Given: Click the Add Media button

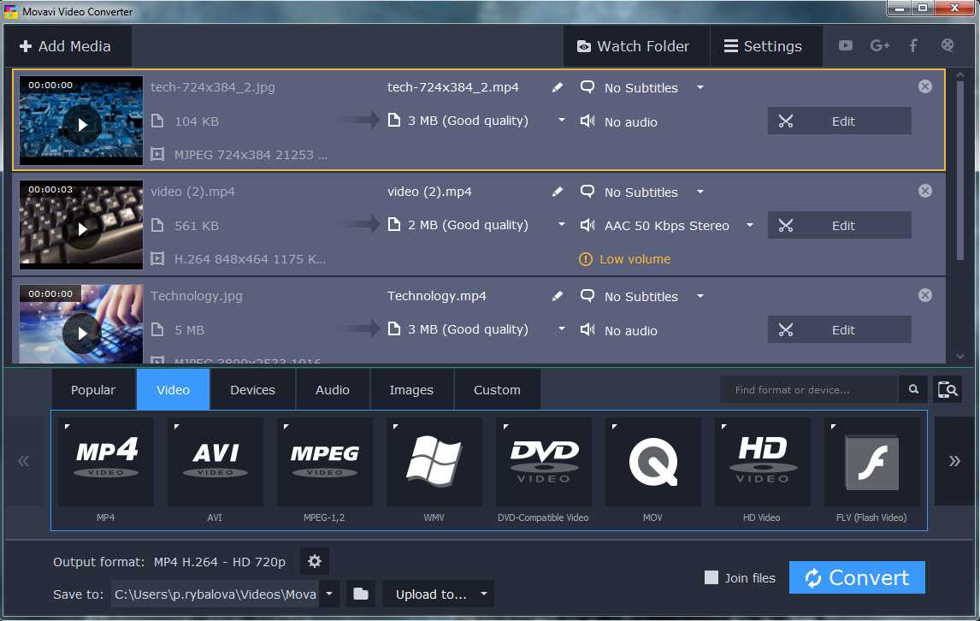Looking at the screenshot, I should point(66,46).
